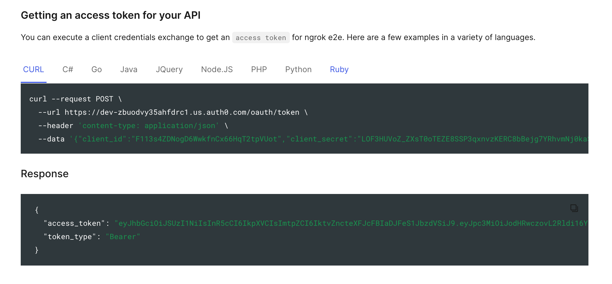
Task: Open the Go code example tab
Action: pyautogui.click(x=97, y=70)
